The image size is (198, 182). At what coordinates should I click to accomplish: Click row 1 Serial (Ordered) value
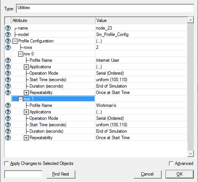110,118
